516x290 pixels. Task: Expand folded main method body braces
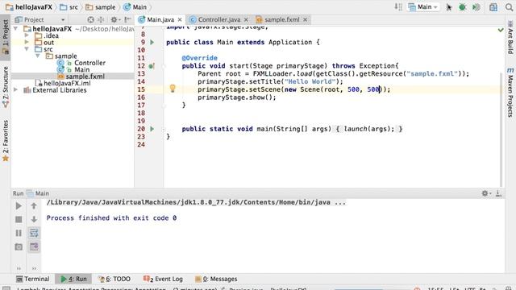pos(369,129)
